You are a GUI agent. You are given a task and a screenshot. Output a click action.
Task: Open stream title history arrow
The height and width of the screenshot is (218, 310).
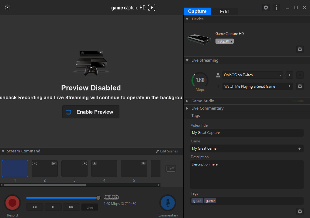[289, 86]
